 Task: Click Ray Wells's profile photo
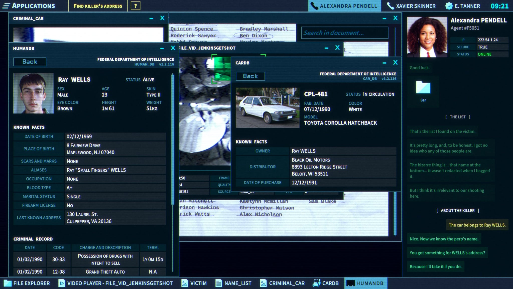tap(33, 93)
